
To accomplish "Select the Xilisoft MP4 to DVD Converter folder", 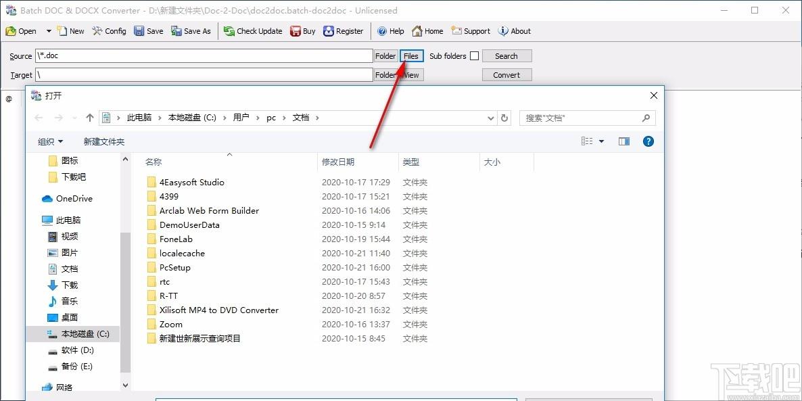I will (x=212, y=310).
